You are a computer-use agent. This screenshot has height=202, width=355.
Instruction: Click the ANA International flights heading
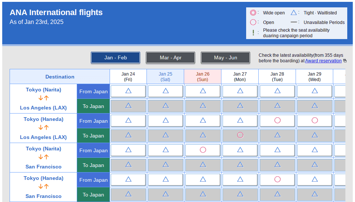[x=56, y=13]
